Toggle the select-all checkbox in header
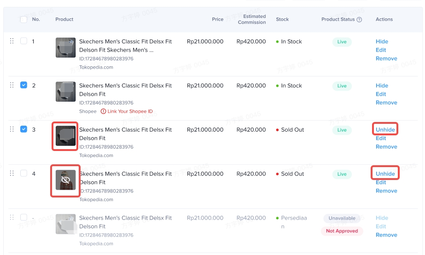Viewport: 425px width, 255px height. click(x=23, y=19)
